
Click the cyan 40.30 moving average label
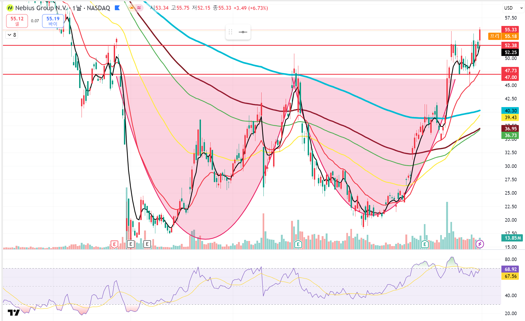[x=510, y=111]
